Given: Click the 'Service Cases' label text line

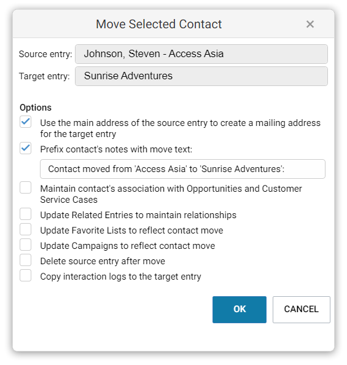Looking at the screenshot, I should point(69,200).
